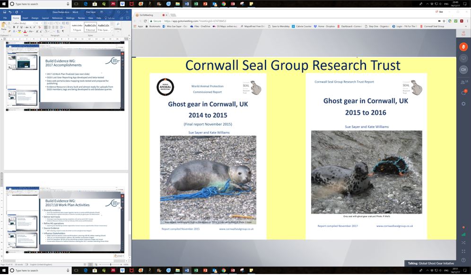Open the Line Spacing dropdown in Word
This screenshot has width=471, height=275.
click(x=62, y=27)
